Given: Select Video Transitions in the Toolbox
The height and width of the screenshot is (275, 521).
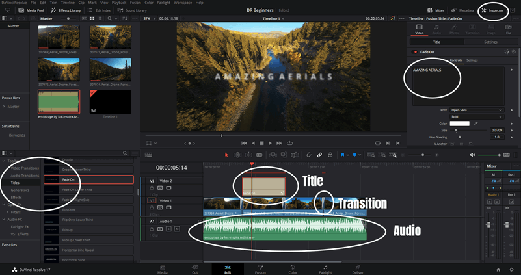Looking at the screenshot, I should 23,168.
